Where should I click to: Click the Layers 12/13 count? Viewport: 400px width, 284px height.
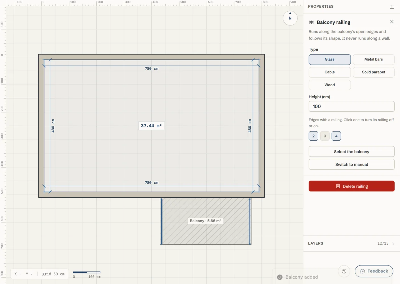(x=383, y=243)
